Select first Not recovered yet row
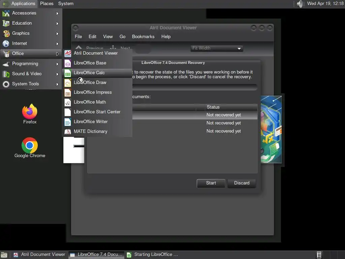 tap(195, 115)
